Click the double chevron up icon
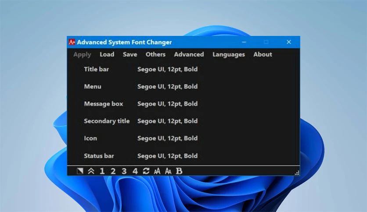Screen dimensions: 367x212 pyautogui.click(x=91, y=171)
